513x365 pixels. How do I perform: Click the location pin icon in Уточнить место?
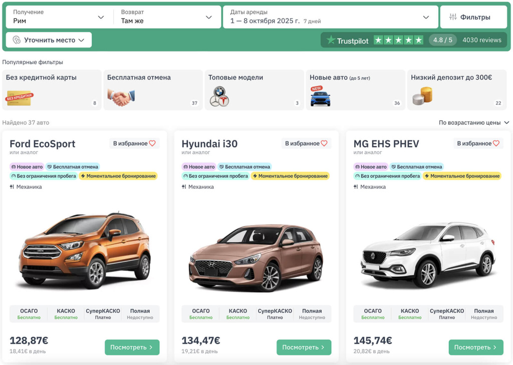click(x=17, y=40)
